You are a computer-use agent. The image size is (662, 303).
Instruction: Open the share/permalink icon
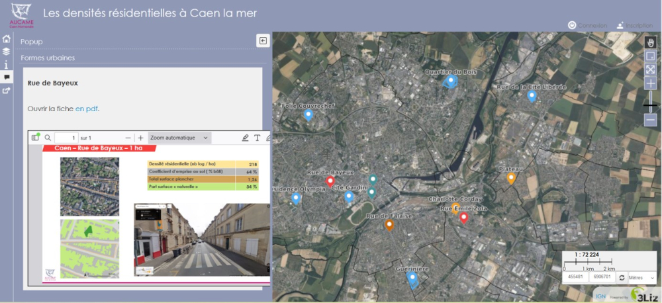click(x=7, y=90)
